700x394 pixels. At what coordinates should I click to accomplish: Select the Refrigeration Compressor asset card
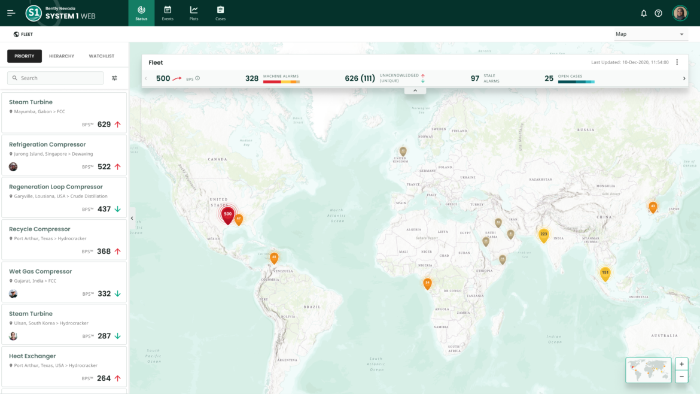click(x=64, y=155)
